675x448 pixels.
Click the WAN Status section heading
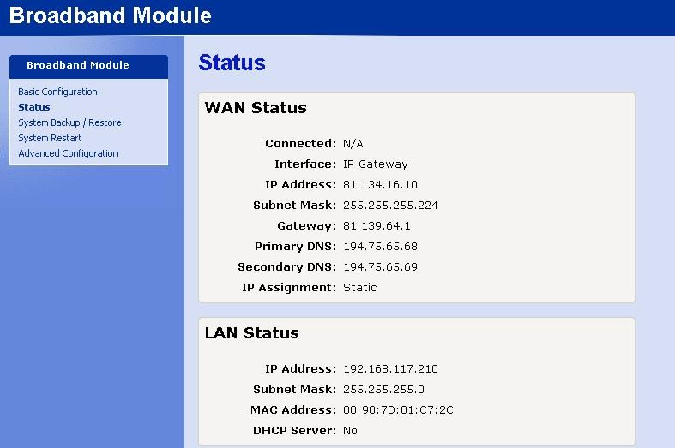(256, 108)
